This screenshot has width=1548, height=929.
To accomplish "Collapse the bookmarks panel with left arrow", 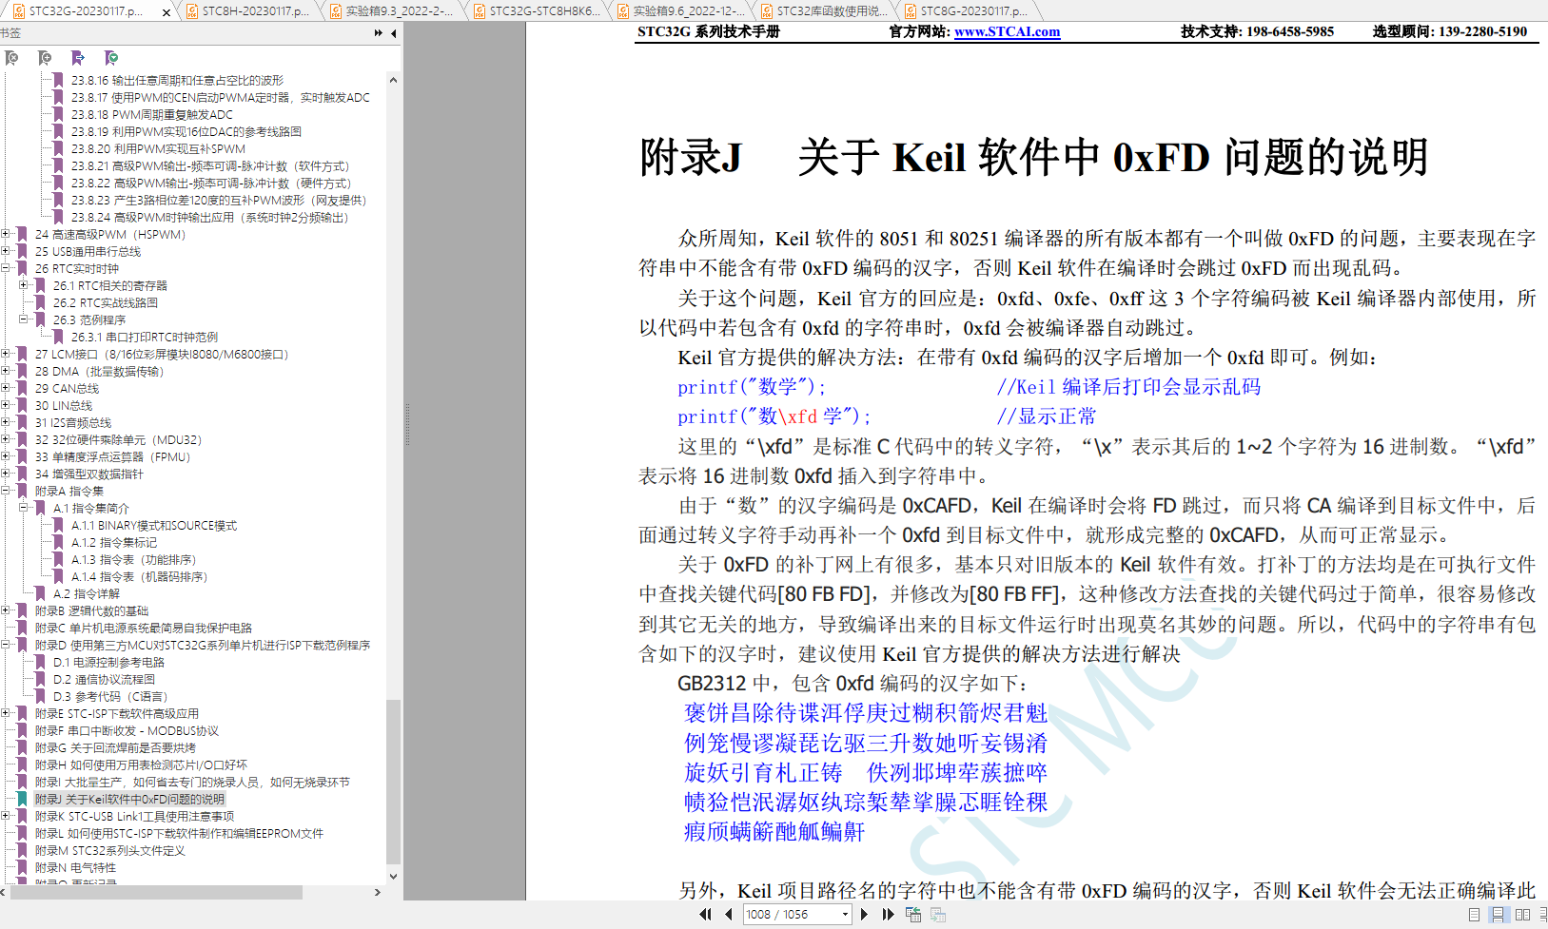I will [394, 32].
